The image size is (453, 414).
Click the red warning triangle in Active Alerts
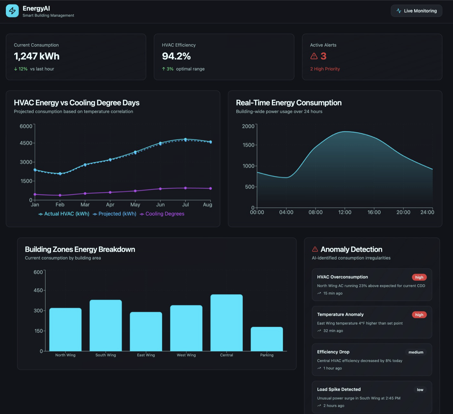coord(314,56)
